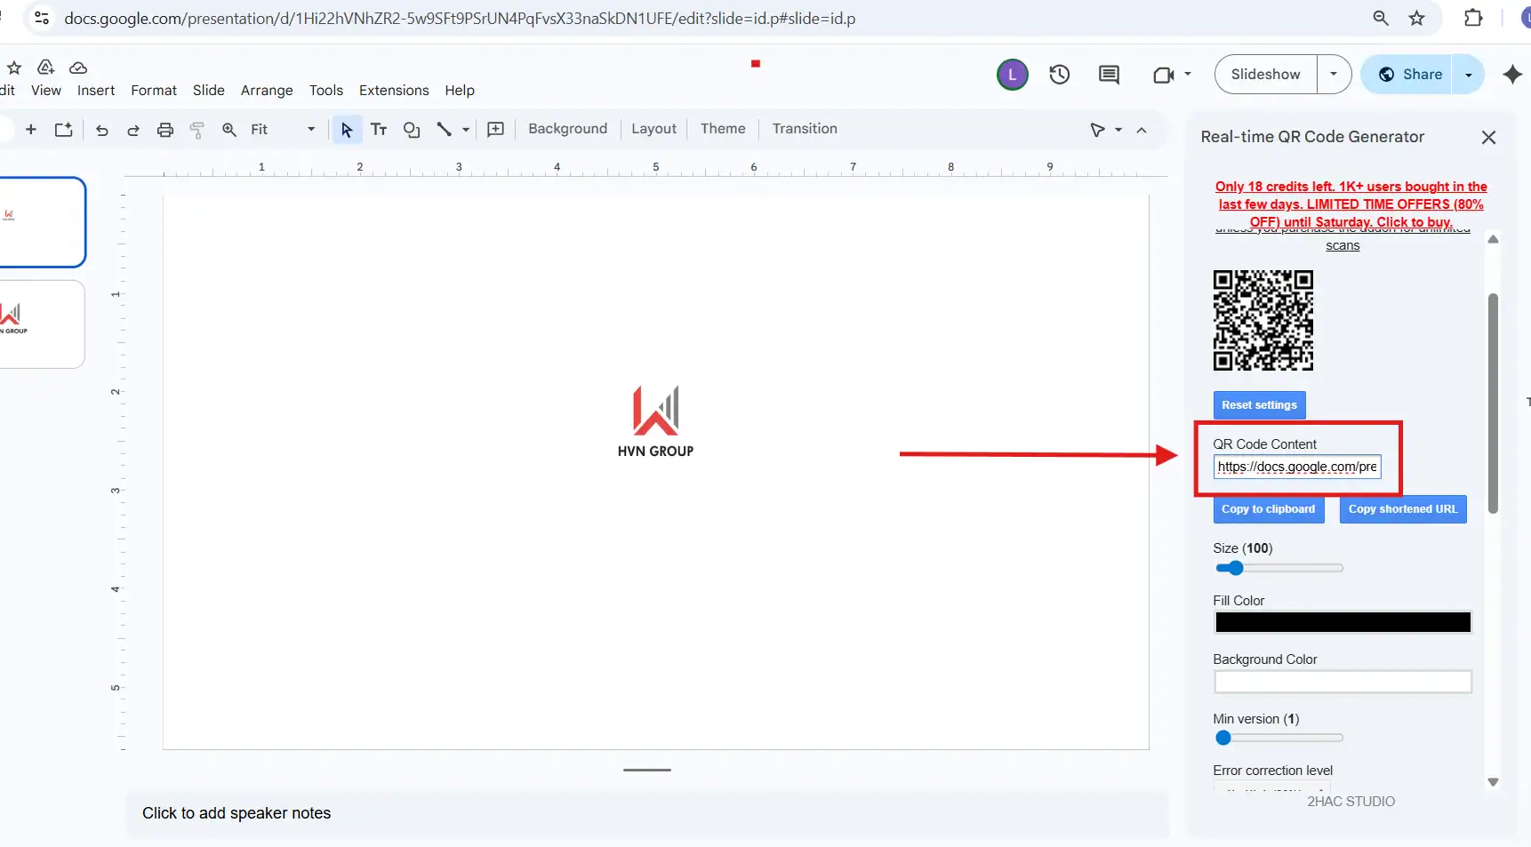Click the Min version slider handle
This screenshot has height=847, width=1531.
(1223, 738)
